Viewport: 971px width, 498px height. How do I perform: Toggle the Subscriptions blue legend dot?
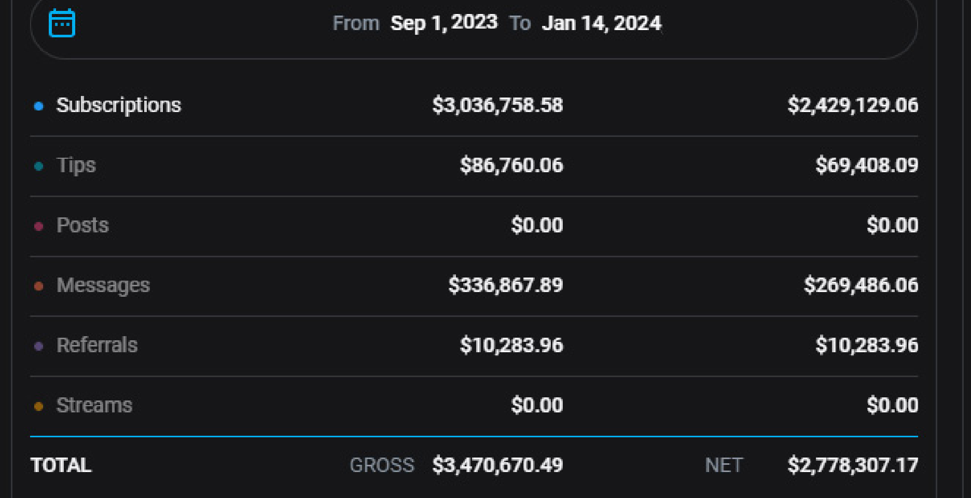point(38,106)
